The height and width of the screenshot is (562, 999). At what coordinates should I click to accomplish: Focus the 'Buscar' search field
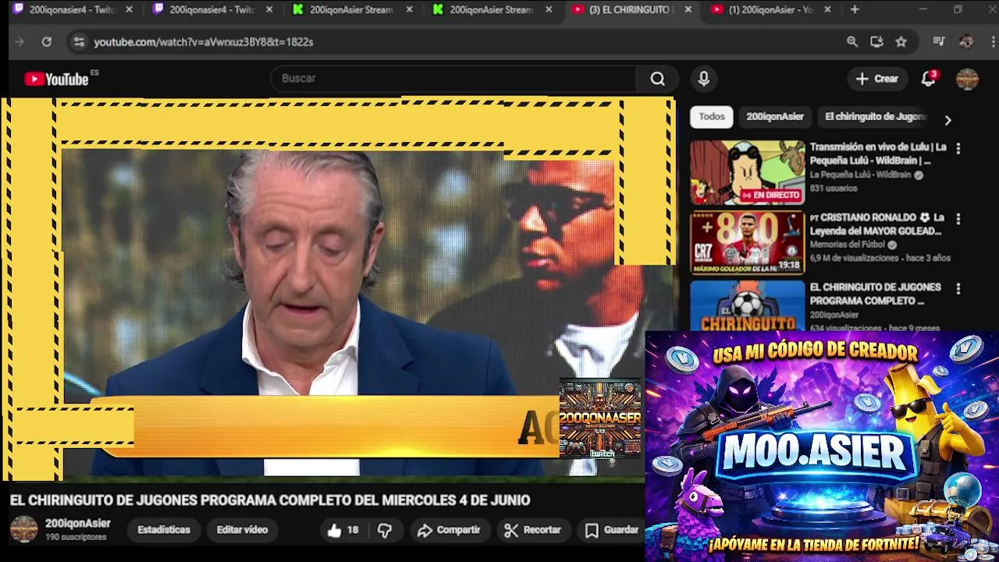click(x=453, y=79)
